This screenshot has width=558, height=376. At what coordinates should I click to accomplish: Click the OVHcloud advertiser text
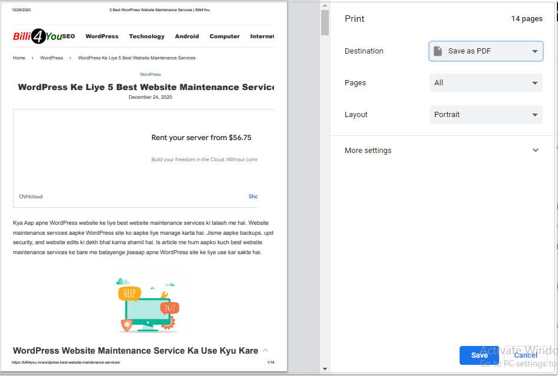[x=31, y=197]
